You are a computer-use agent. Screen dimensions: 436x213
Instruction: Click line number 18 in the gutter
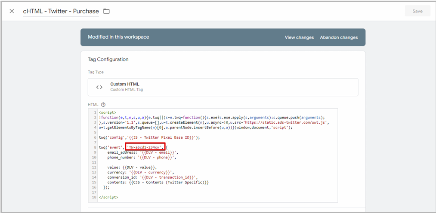click(x=94, y=197)
